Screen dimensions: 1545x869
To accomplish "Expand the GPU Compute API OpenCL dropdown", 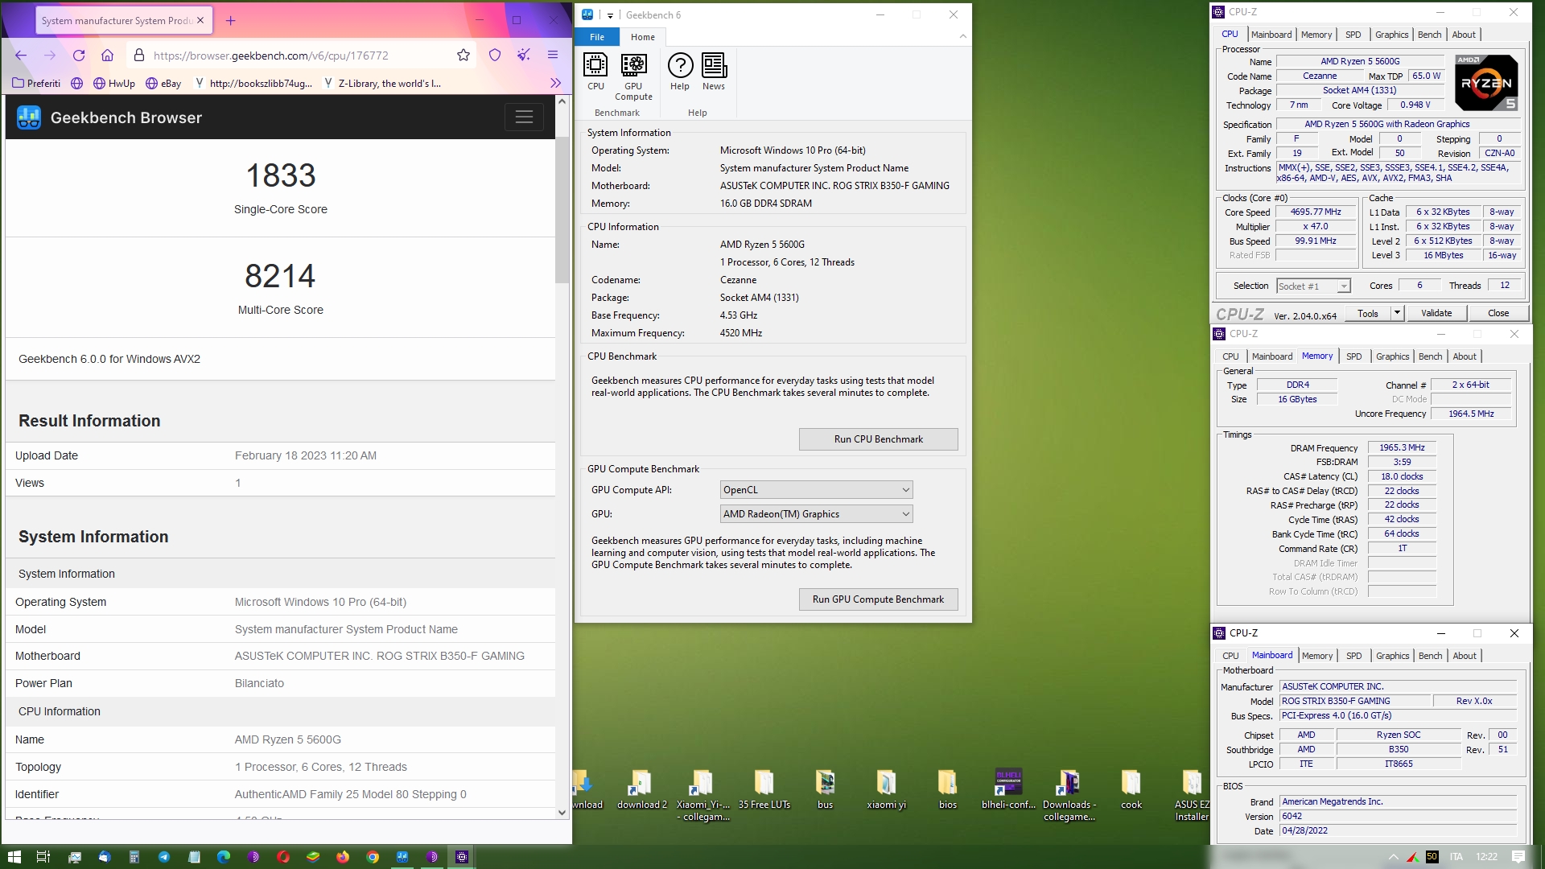I will point(816,490).
